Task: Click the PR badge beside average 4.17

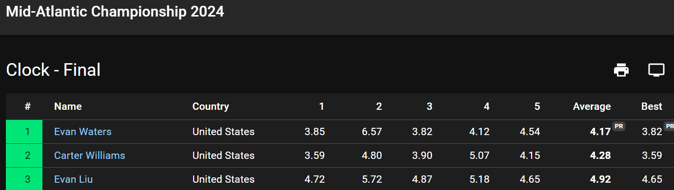Action: point(619,126)
